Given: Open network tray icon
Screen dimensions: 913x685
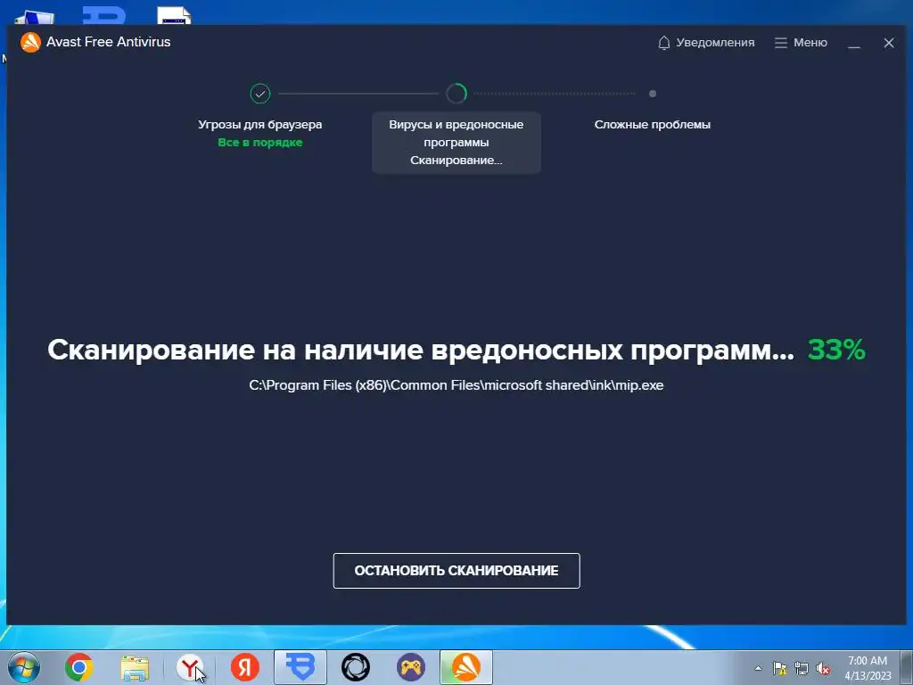Looking at the screenshot, I should click(x=802, y=668).
